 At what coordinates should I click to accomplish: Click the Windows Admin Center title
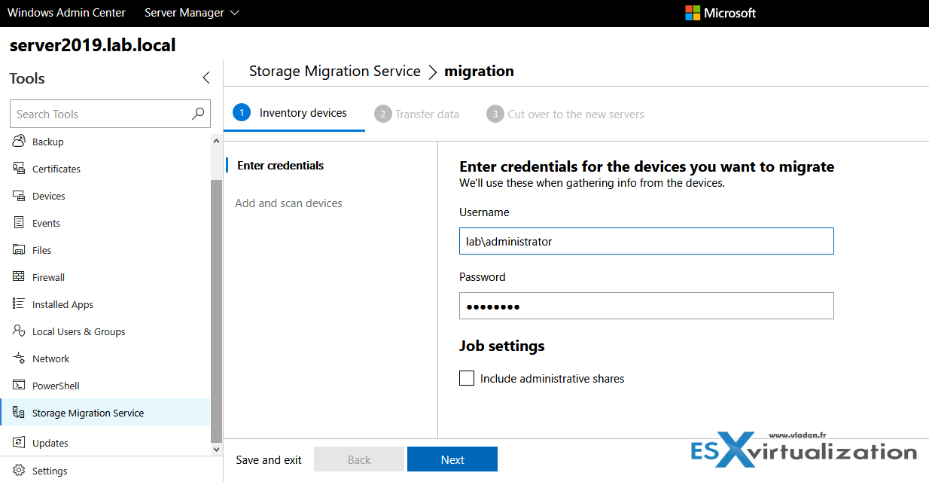(x=66, y=13)
